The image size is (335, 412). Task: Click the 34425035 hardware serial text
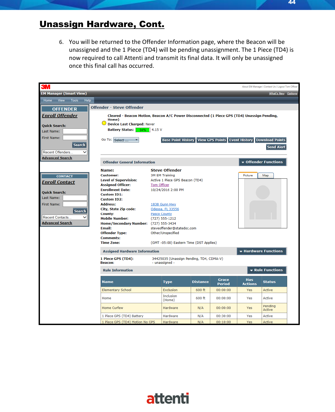(160, 259)
